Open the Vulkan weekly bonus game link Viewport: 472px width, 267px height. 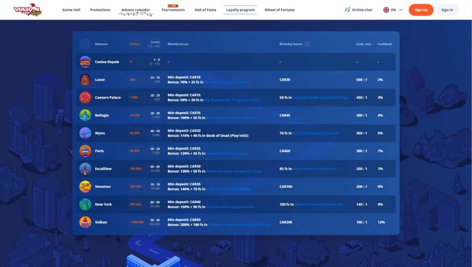pyautogui.click(x=239, y=225)
